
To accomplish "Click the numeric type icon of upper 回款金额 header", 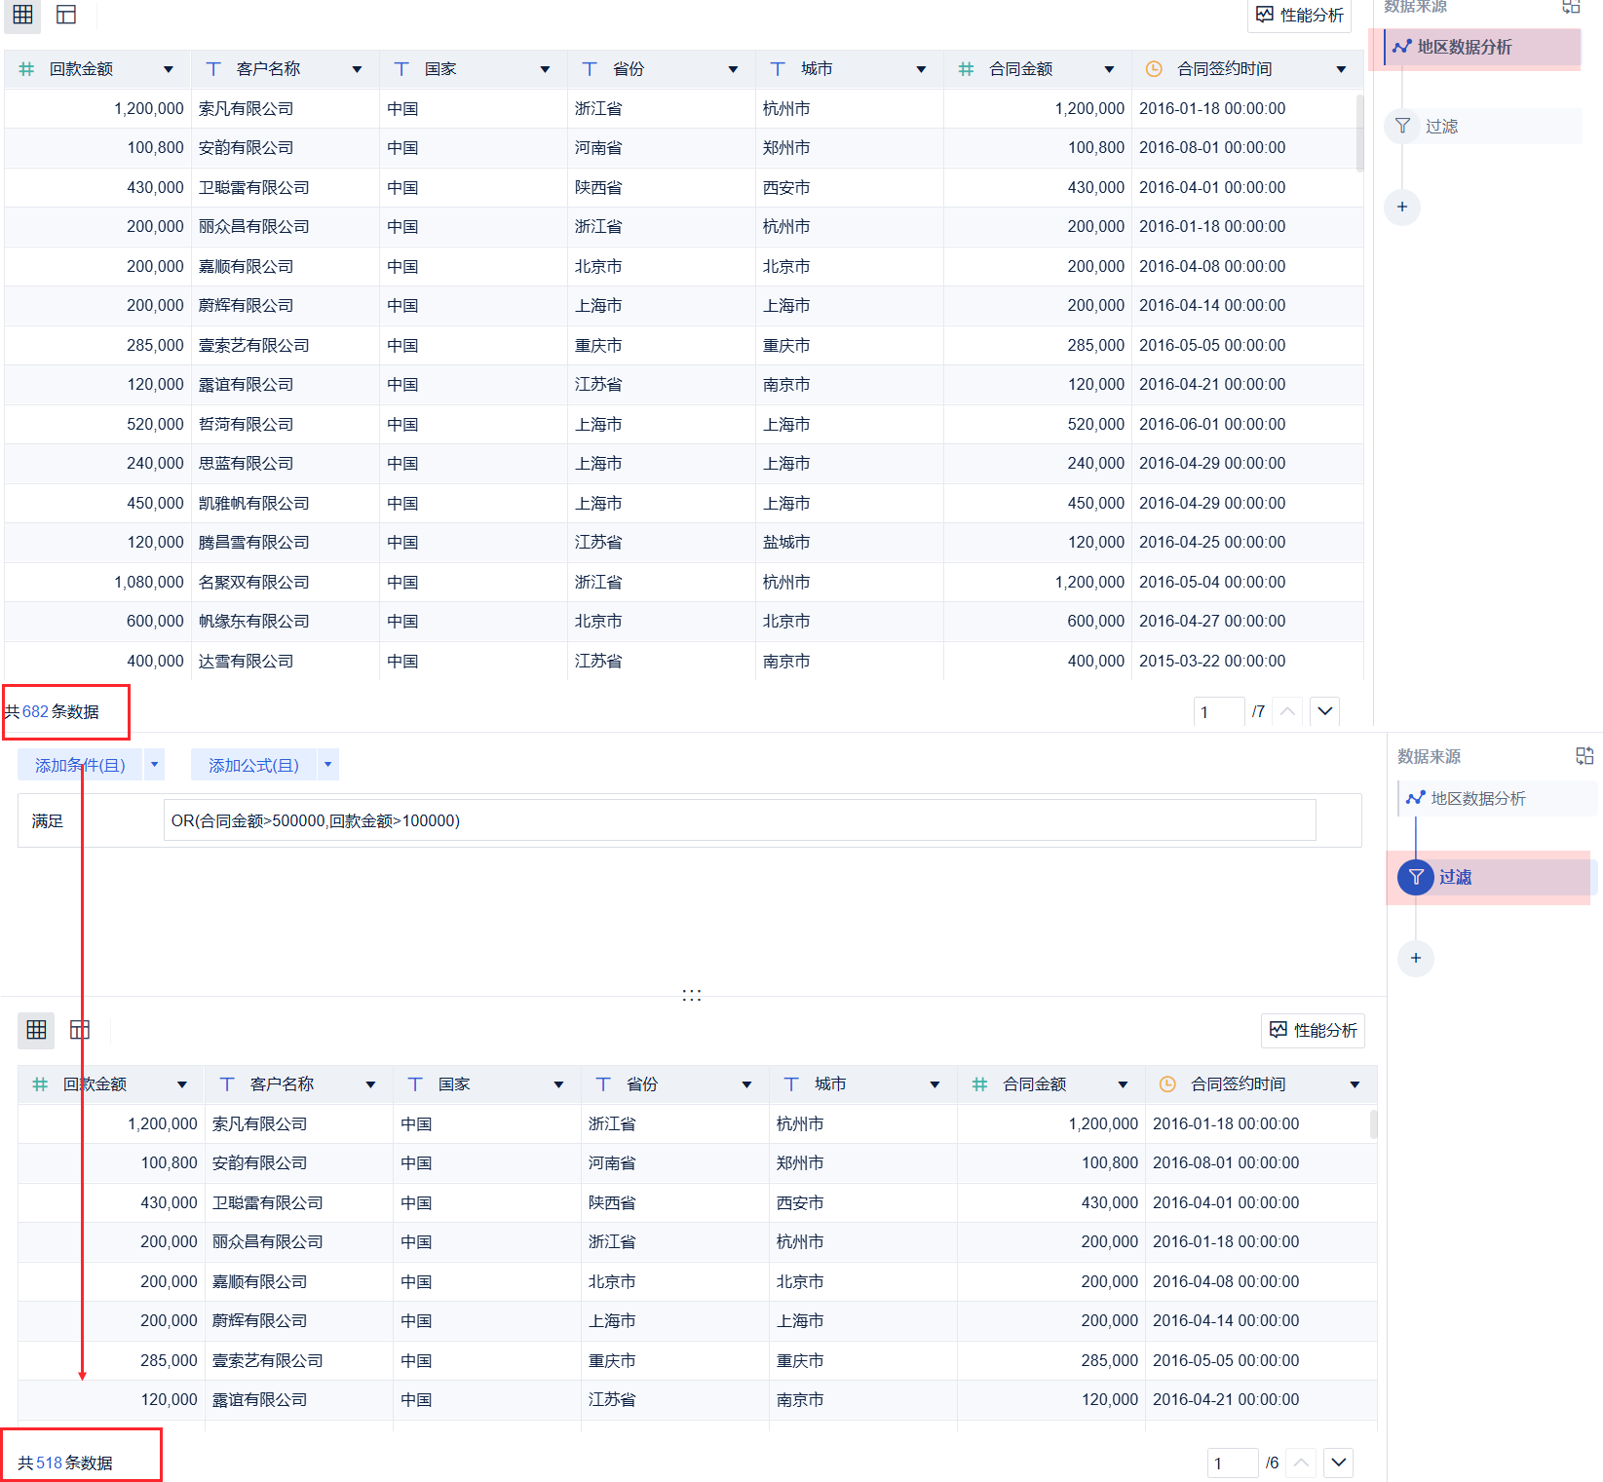I will (26, 69).
